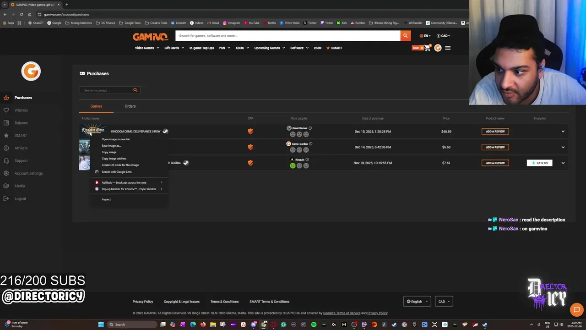Open AdBlock submenu in context menu

click(129, 182)
